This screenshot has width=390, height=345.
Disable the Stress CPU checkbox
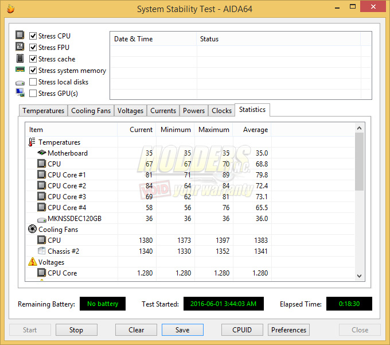pyautogui.click(x=33, y=36)
